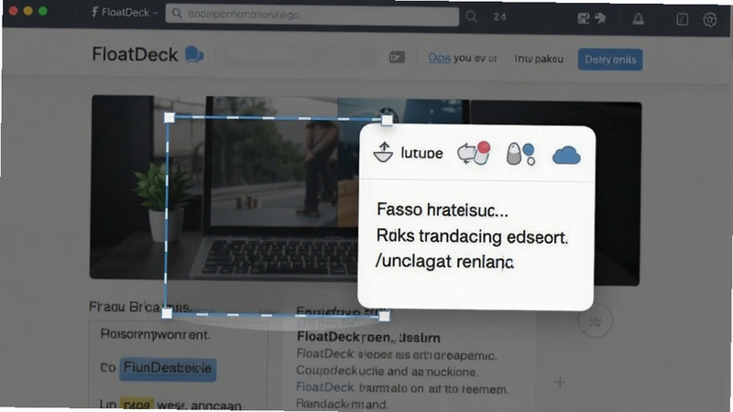Click the circular grid icon below the popup
Image resolution: width=733 pixels, height=412 pixels.
(595, 321)
